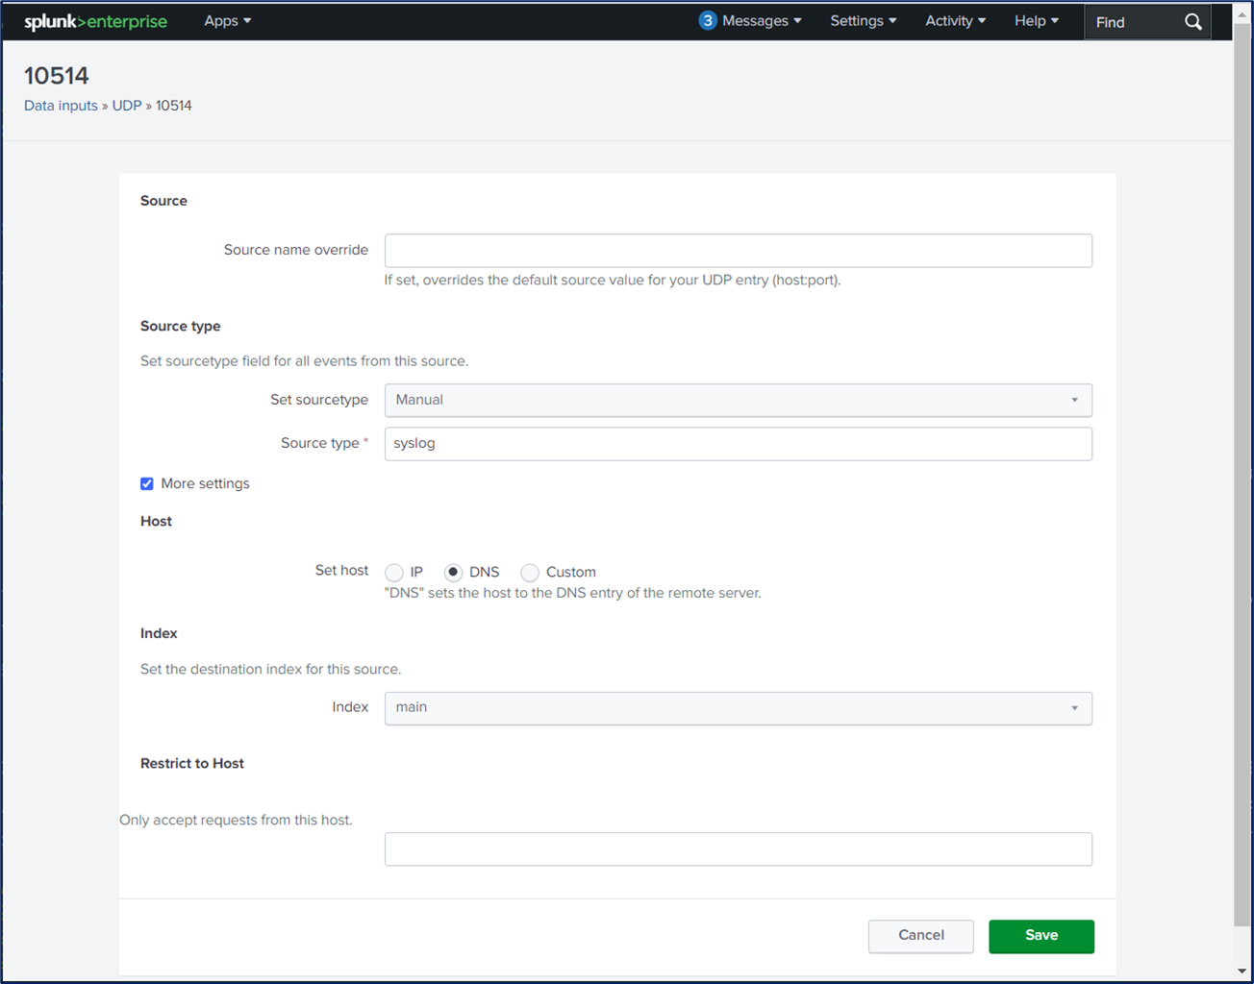Select the IP host radio button
1254x984 pixels.
pos(393,572)
